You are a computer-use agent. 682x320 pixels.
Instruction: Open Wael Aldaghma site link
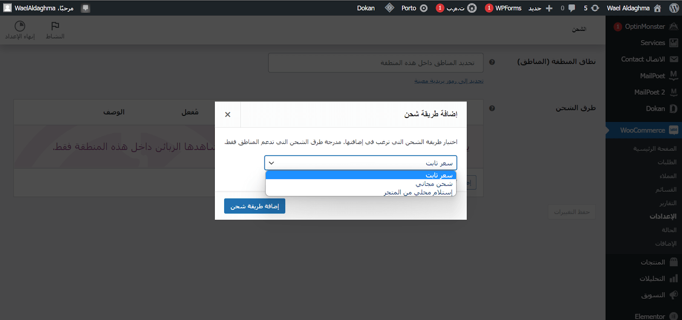pos(628,8)
